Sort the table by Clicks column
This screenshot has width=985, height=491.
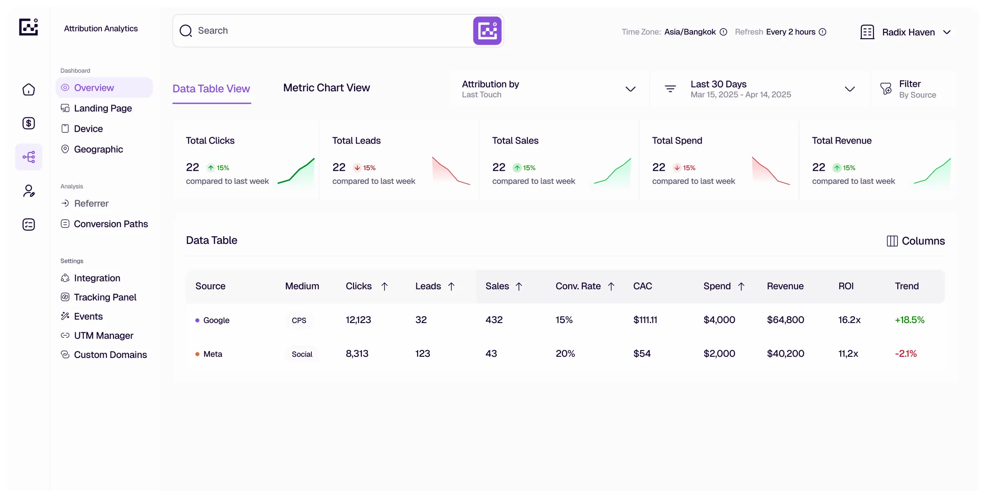click(384, 286)
